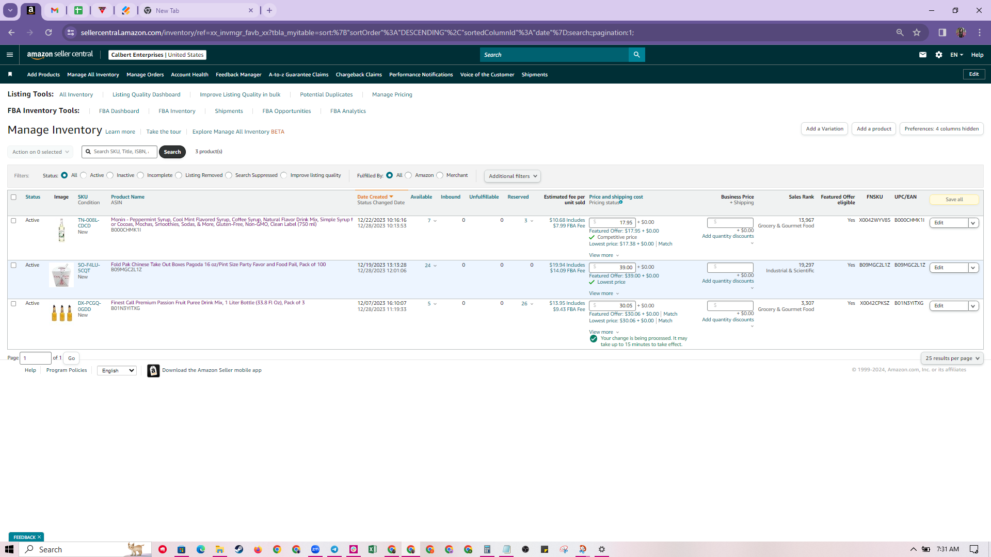Screen dimensions: 991x557
Task: Click the Amazon Seller Central logo
Action: [60, 54]
